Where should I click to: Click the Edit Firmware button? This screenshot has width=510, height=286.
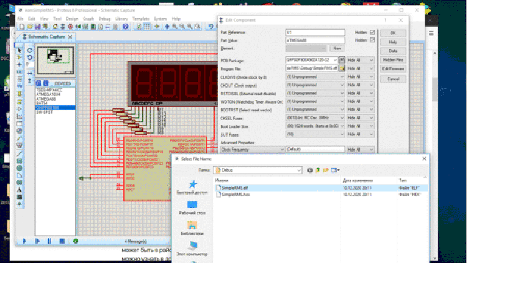pyautogui.click(x=393, y=69)
